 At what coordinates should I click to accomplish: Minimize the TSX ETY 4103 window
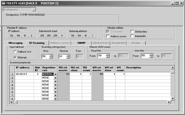[172, 3]
